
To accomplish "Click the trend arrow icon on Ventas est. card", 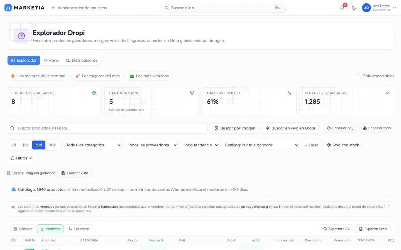I will coord(387,93).
